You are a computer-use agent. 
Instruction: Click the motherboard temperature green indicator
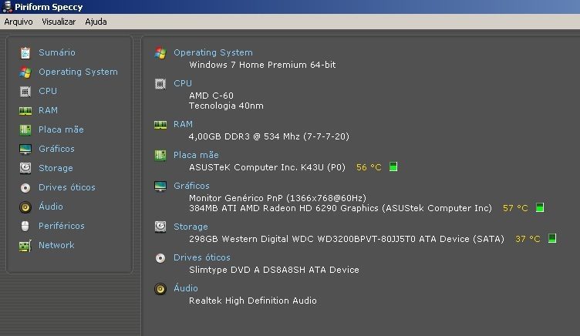tap(393, 166)
